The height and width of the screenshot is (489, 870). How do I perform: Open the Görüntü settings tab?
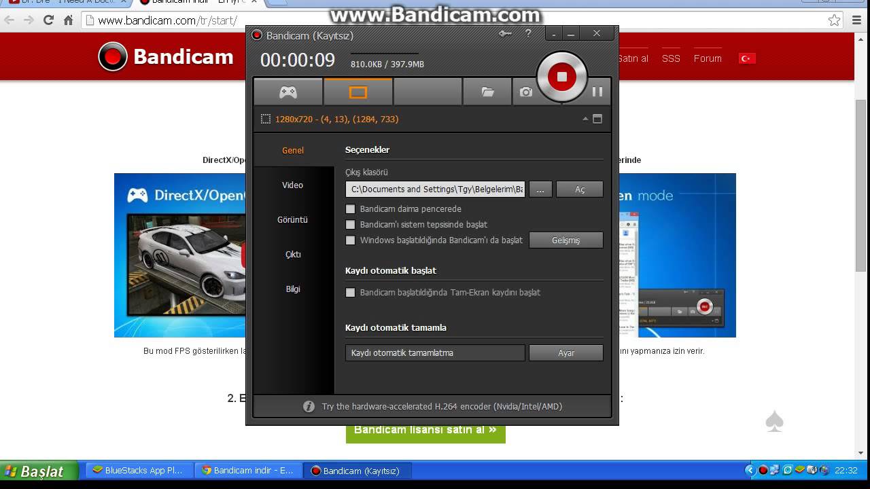[x=293, y=219]
